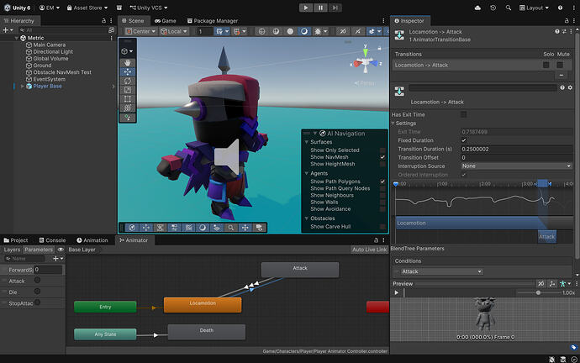Enable Mute for Locomotion -> Attack transition
The height and width of the screenshot is (363, 580).
pyautogui.click(x=560, y=65)
